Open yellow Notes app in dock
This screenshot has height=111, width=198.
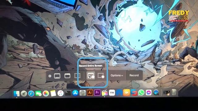click(x=53, y=93)
